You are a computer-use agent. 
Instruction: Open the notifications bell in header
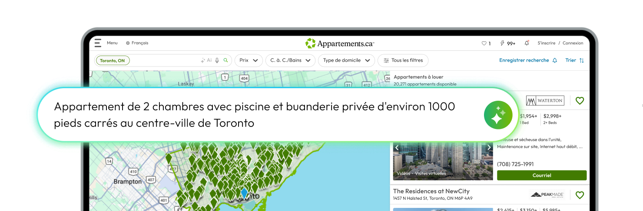point(527,43)
